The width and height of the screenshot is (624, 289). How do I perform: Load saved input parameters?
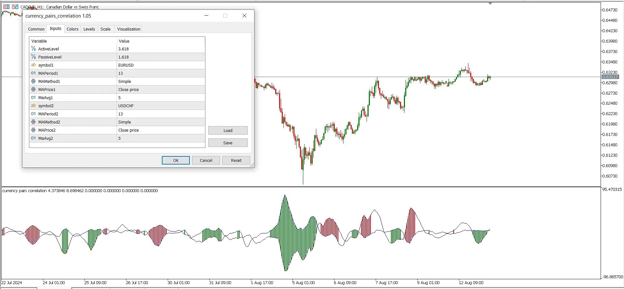click(228, 130)
